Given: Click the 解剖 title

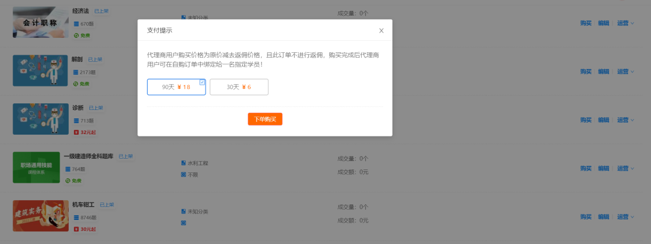Looking at the screenshot, I should tap(77, 59).
